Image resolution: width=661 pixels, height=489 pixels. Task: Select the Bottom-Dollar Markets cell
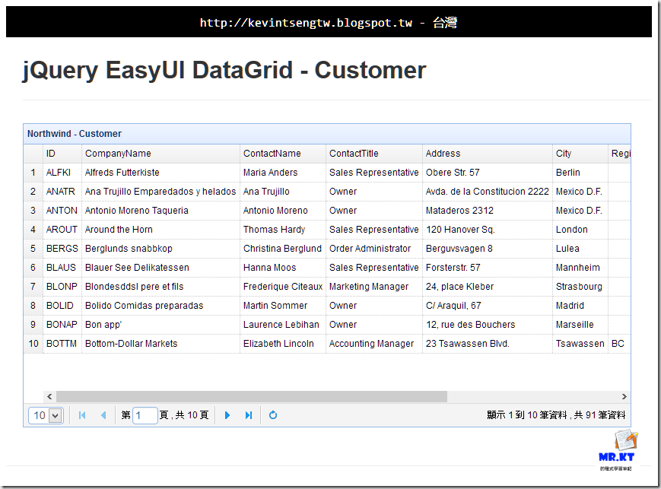160,343
